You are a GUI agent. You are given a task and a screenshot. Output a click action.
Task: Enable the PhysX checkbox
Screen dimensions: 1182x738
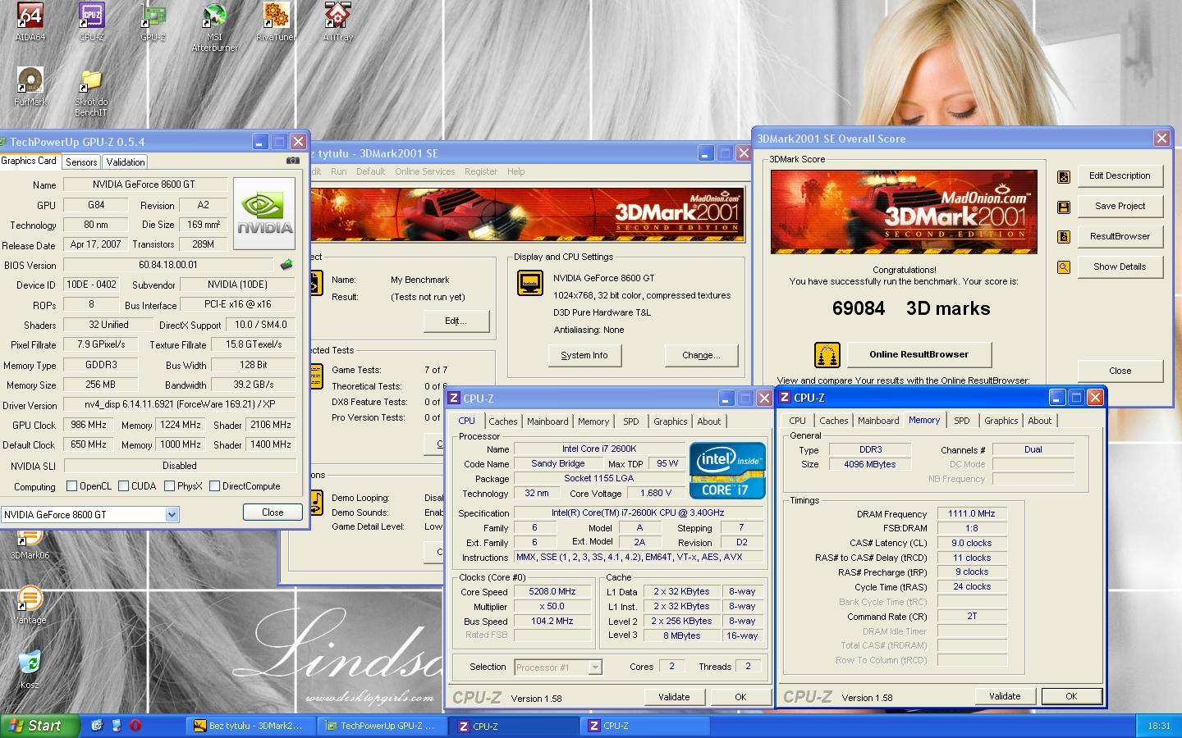pyautogui.click(x=169, y=486)
